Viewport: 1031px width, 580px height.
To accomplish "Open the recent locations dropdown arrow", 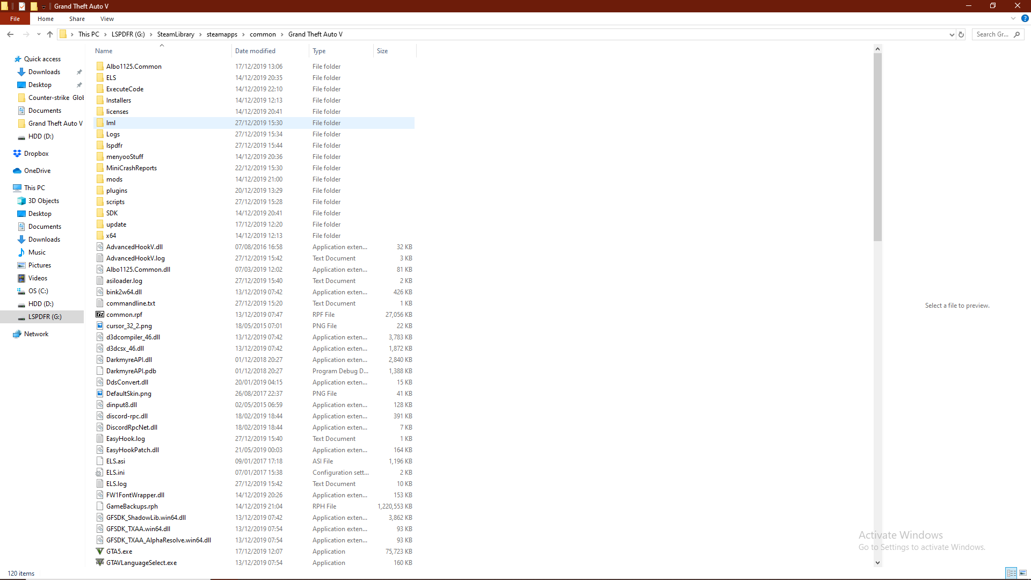I will 39,34.
